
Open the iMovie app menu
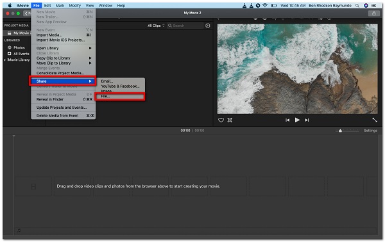click(x=22, y=5)
